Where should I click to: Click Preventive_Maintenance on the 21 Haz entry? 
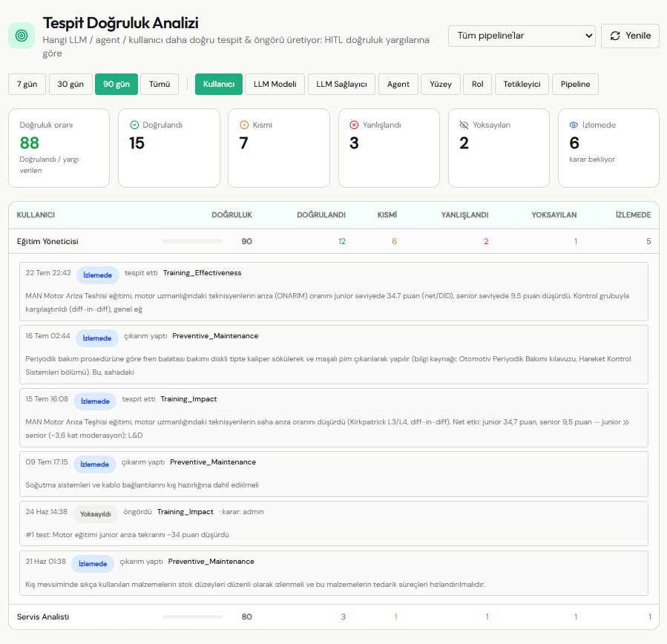click(211, 561)
